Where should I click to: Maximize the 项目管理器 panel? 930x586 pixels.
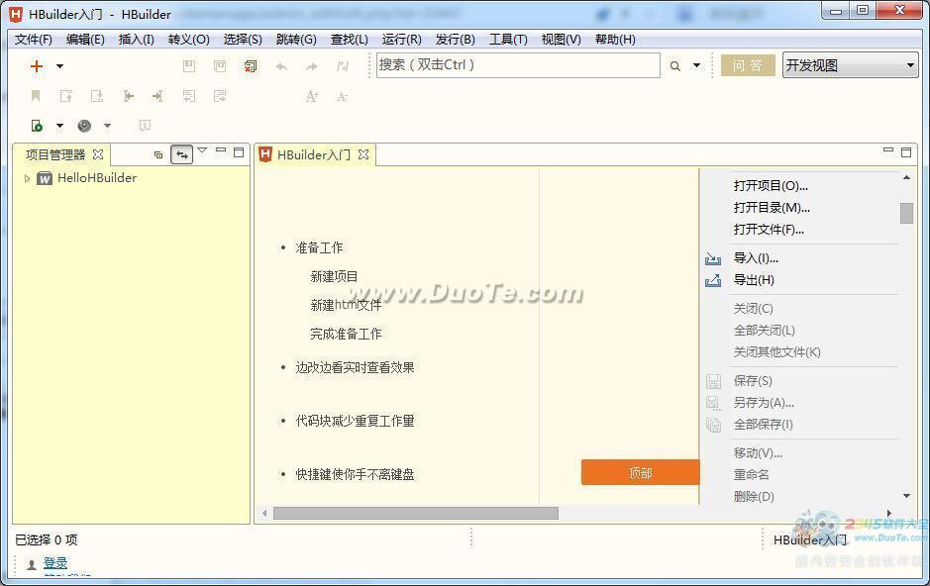[239, 152]
